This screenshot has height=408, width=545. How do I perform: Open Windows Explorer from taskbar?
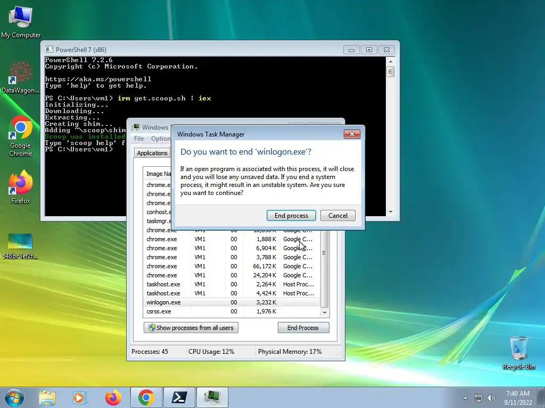47,397
